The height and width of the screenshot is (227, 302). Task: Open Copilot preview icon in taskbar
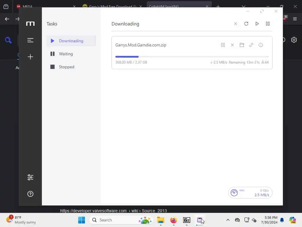pyautogui.click(x=292, y=220)
